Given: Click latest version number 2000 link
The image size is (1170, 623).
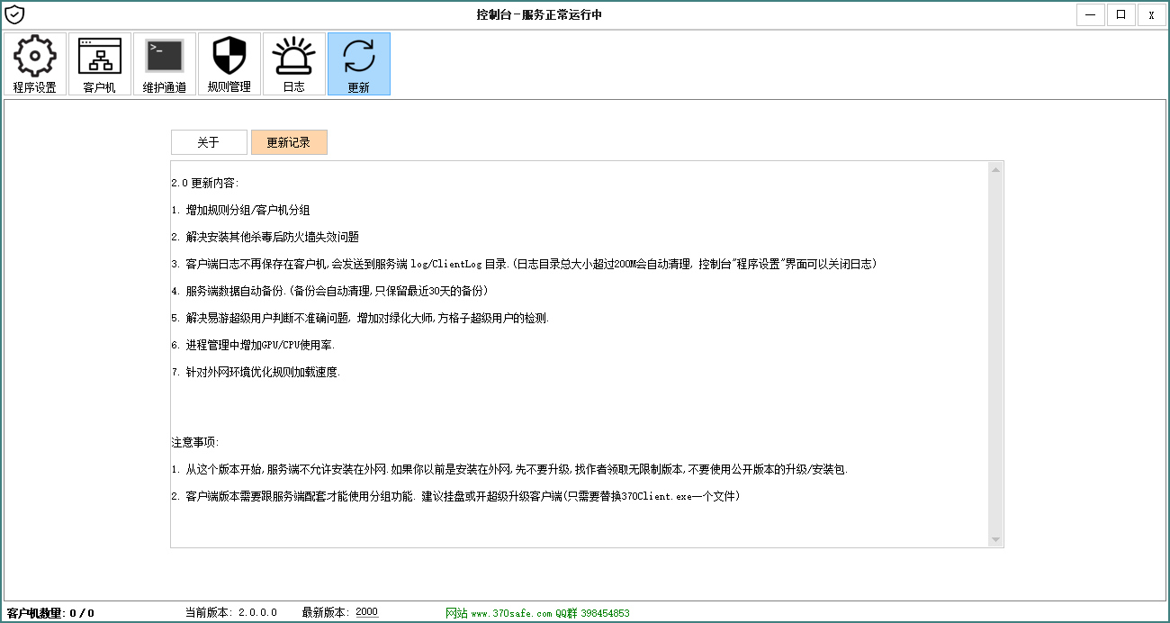Looking at the screenshot, I should [366, 612].
